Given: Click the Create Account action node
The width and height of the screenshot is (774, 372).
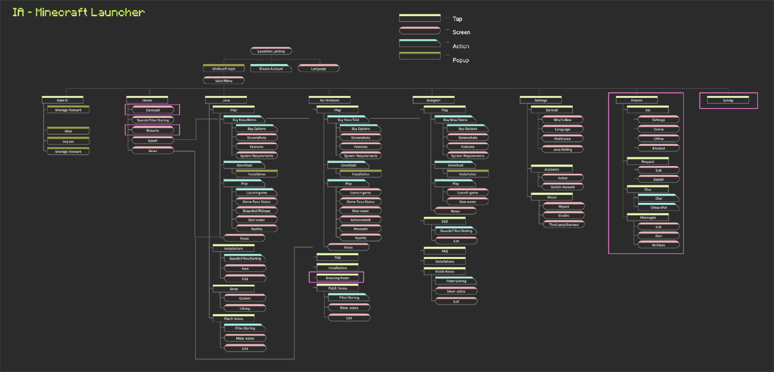Looking at the screenshot, I should coord(271,69).
